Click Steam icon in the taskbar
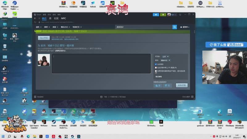The height and width of the screenshot is (139, 247). click(72, 136)
